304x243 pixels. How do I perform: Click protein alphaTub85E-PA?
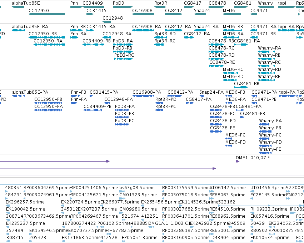(x=30, y=92)
